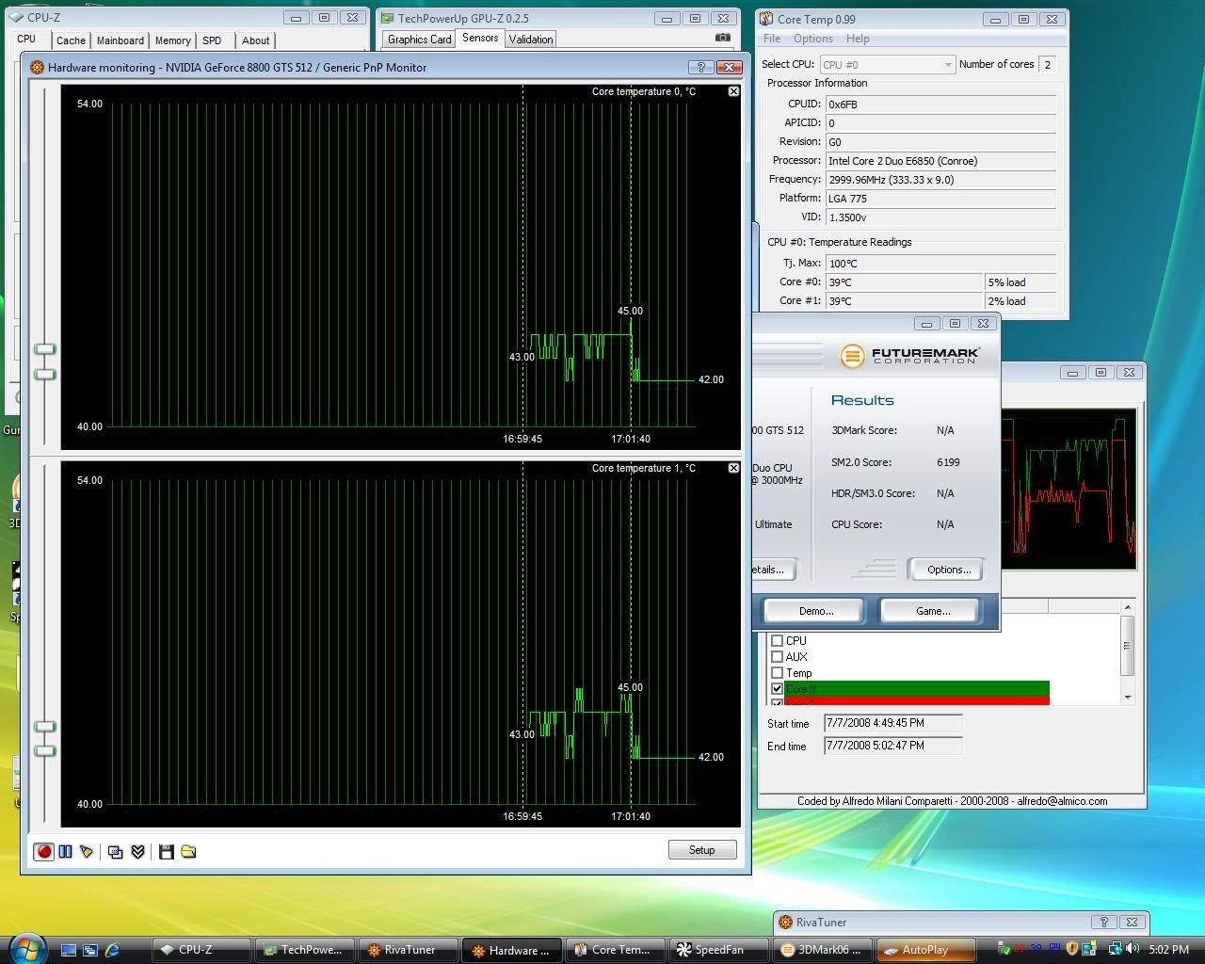The height and width of the screenshot is (964, 1205).
Task: Click upper slider handle beside Core temperature 1 graph
Action: coord(45,727)
